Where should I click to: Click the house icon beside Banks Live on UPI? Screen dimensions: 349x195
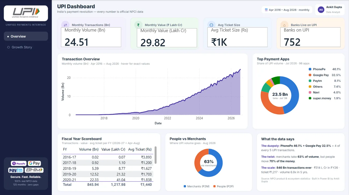(x=284, y=25)
